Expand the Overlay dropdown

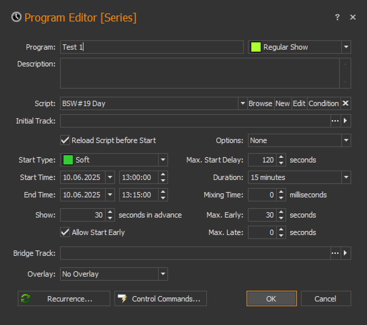pyautogui.click(x=163, y=274)
